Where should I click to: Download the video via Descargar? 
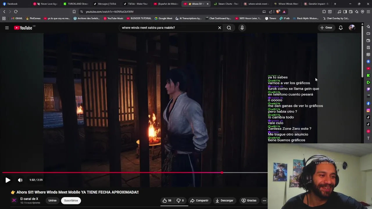click(224, 201)
